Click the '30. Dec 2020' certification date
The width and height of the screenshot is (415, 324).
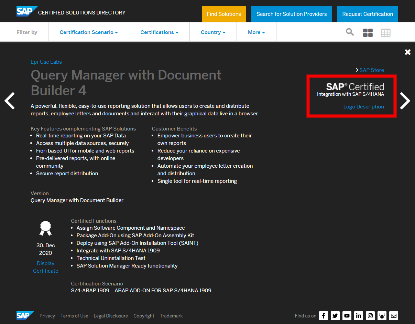point(46,249)
